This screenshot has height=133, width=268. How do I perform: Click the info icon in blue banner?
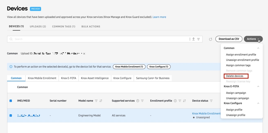click(11, 66)
